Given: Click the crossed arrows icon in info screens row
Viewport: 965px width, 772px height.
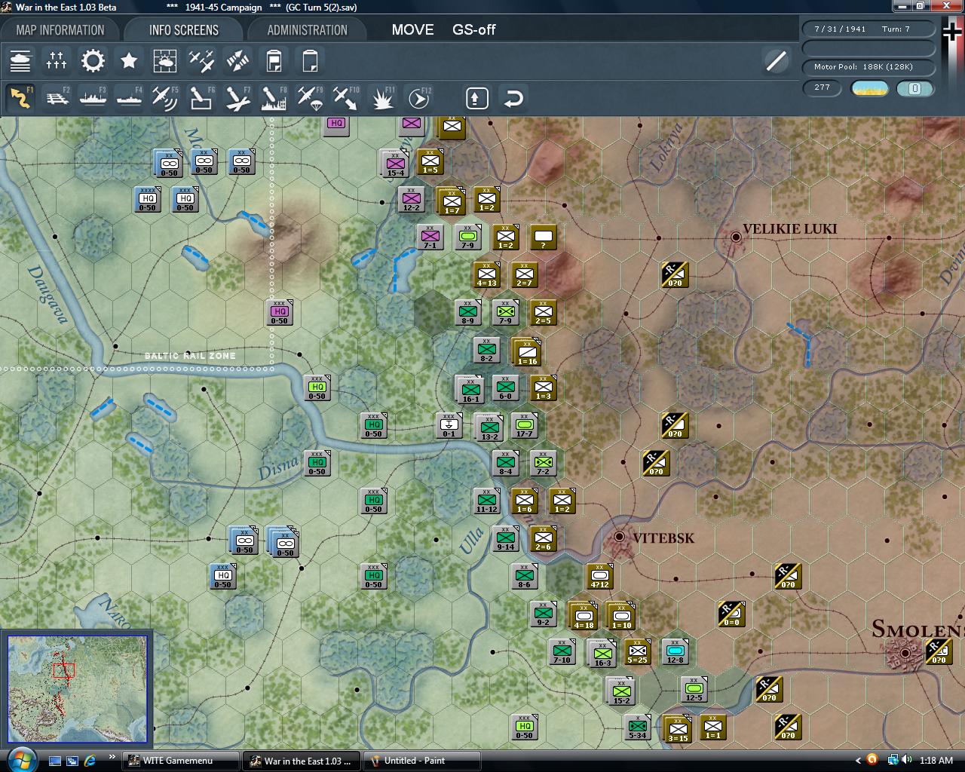Looking at the screenshot, I should point(237,61).
